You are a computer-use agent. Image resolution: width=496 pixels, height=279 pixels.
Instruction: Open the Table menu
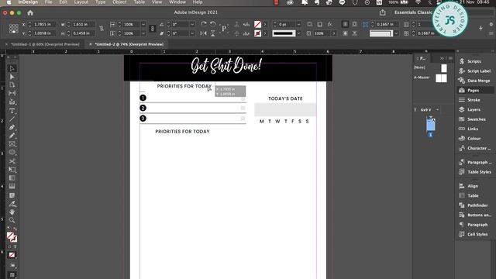(139, 2)
